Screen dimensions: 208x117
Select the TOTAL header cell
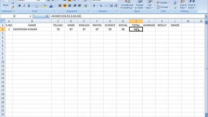[x=136, y=25]
